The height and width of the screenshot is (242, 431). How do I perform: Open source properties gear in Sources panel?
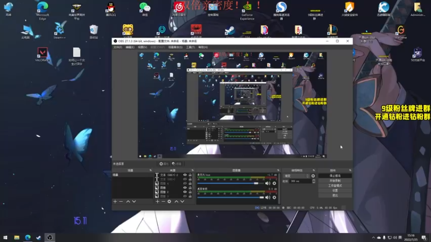pyautogui.click(x=169, y=201)
